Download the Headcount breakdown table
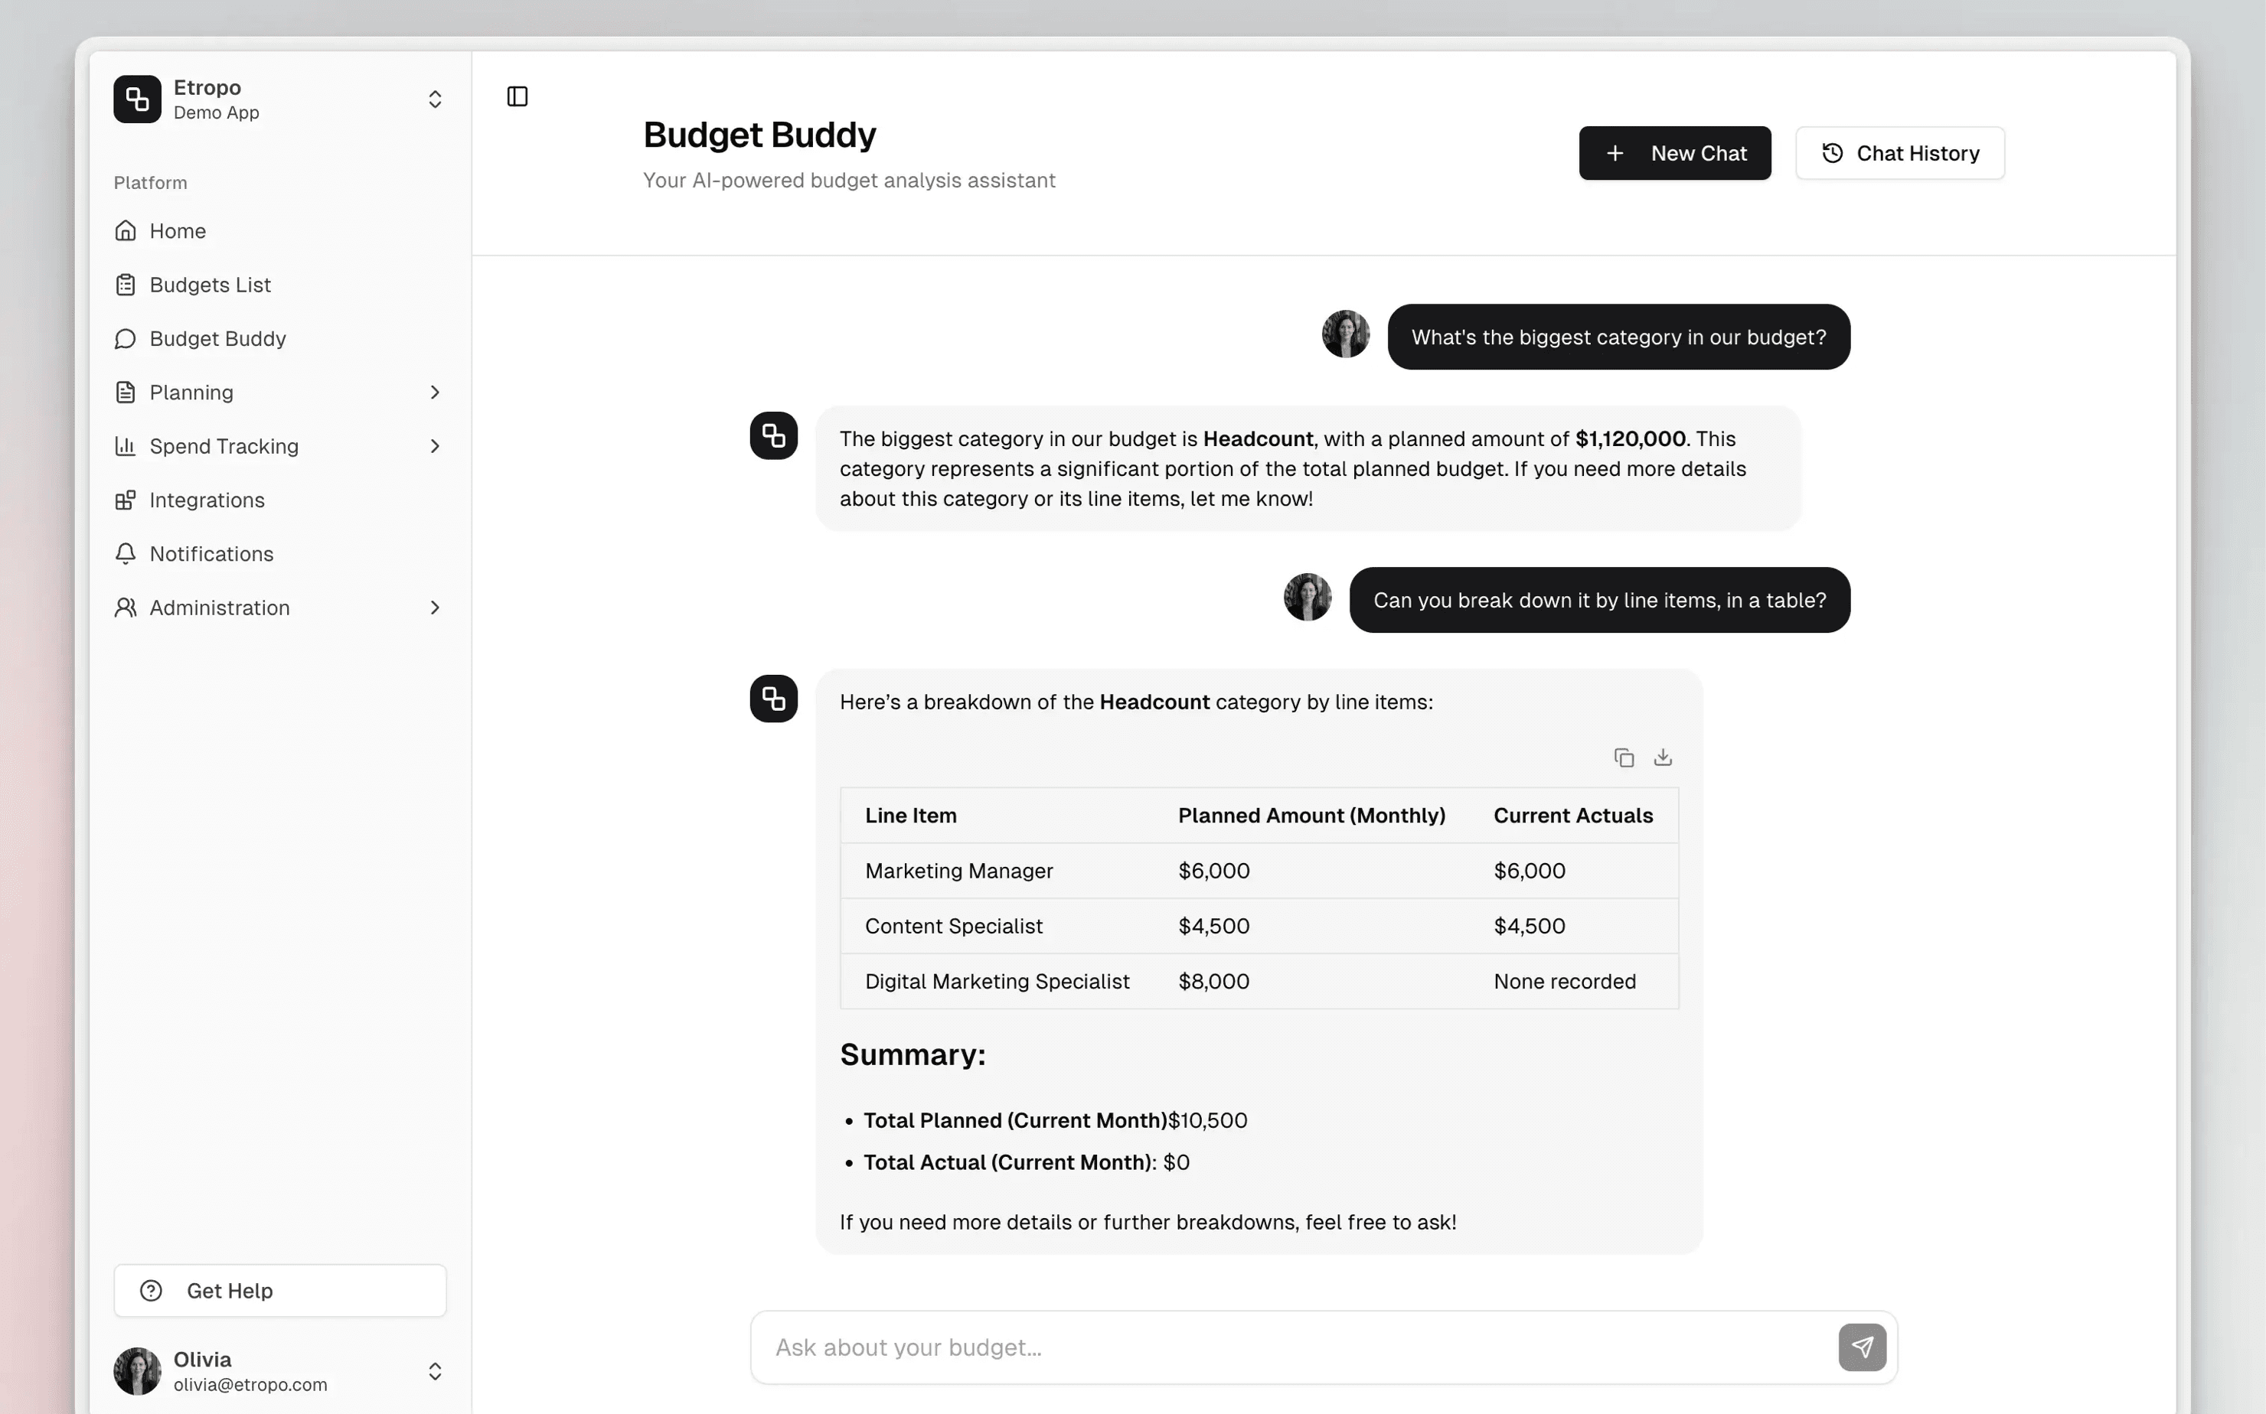 pos(1663,757)
